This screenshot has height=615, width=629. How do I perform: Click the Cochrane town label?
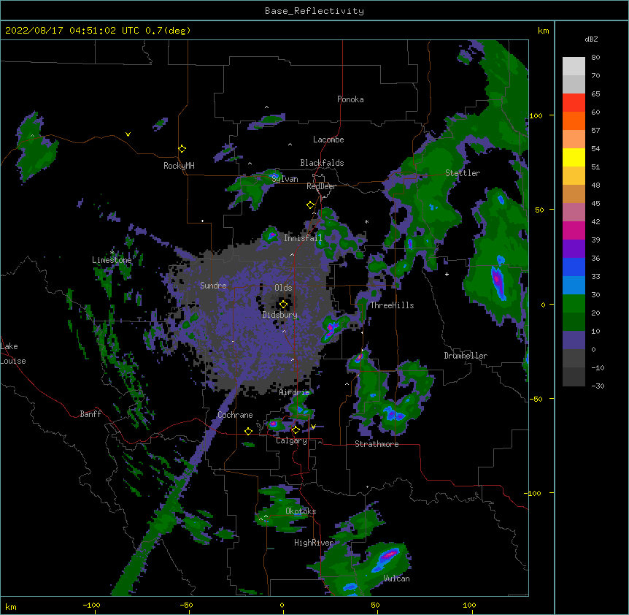(x=235, y=415)
